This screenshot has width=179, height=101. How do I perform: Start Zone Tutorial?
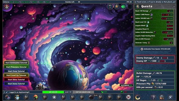16,71
